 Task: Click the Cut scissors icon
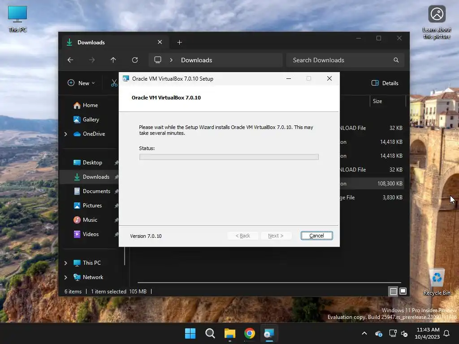114,83
